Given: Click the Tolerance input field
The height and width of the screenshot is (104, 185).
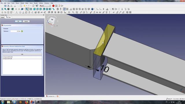Looking at the screenshot, I should 16,31.
